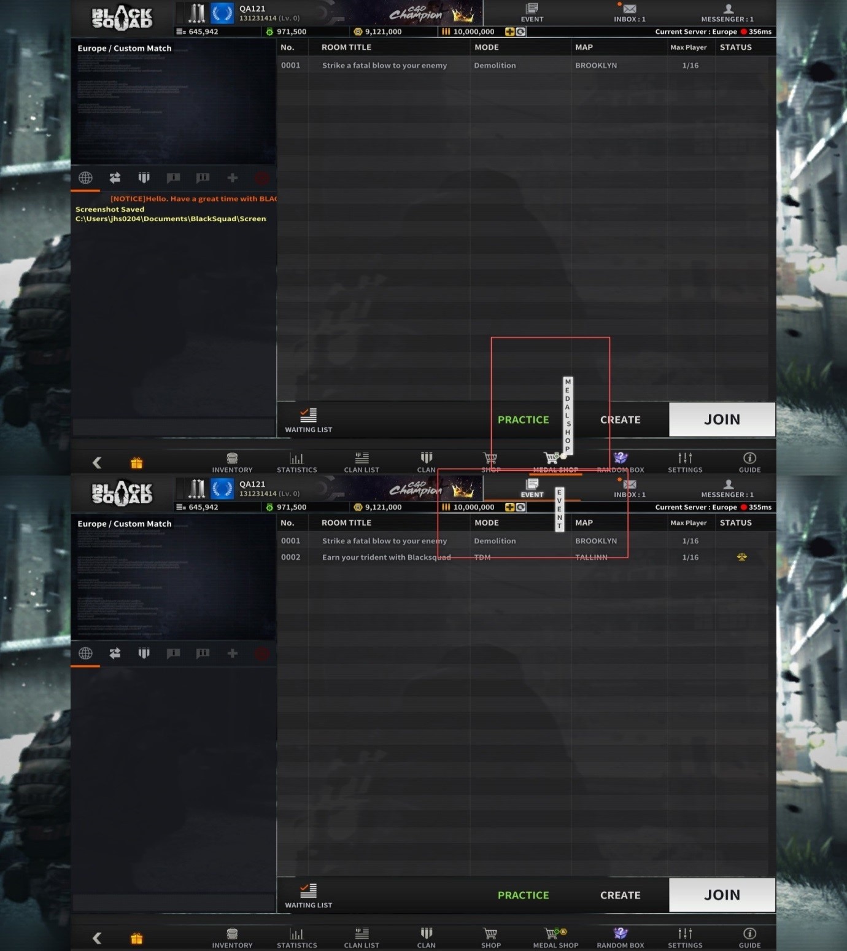Click the add-currency plus icon in lower screen
Viewport: 847px width, 951px height.
(509, 507)
